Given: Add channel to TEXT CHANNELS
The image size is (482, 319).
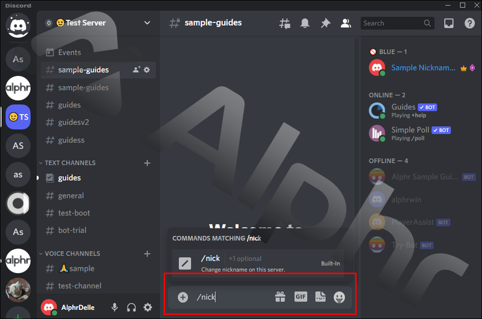Looking at the screenshot, I should coord(147,163).
